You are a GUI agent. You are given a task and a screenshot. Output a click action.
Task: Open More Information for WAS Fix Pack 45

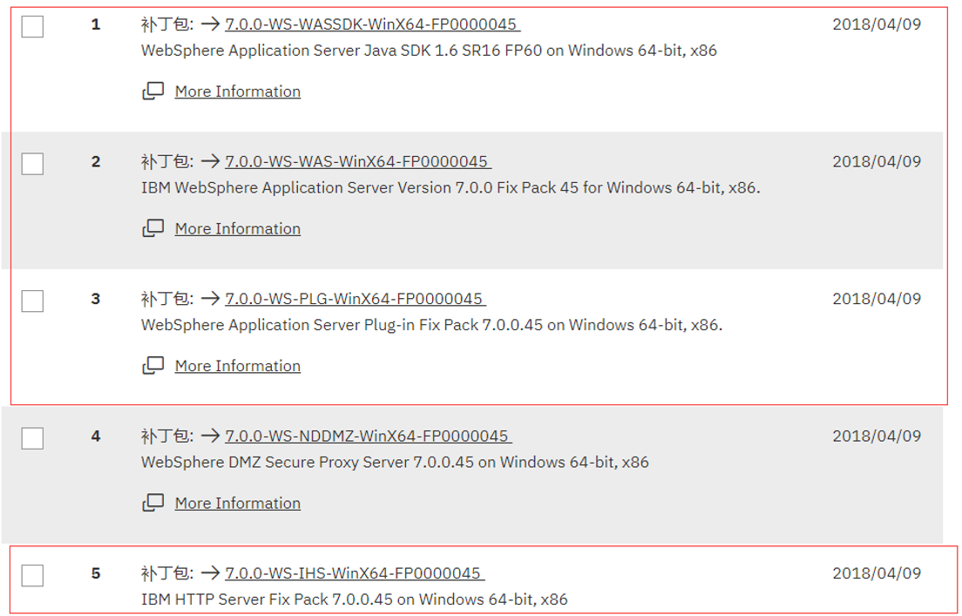(237, 229)
